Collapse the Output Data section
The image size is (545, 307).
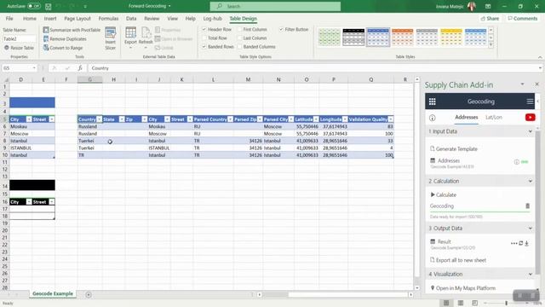tap(531, 229)
